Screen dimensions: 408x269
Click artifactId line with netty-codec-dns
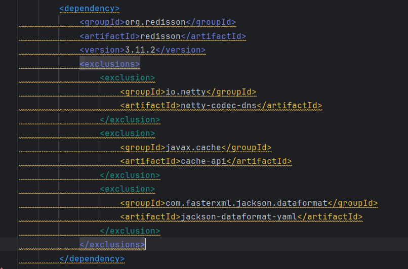coord(221,106)
